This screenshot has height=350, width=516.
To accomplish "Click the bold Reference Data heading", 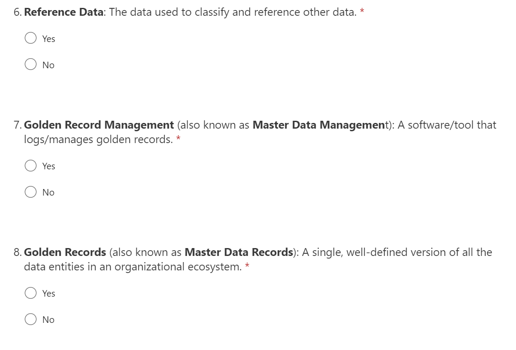I will [63, 12].
